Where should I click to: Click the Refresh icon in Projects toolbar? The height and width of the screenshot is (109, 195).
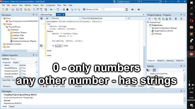point(163,19)
